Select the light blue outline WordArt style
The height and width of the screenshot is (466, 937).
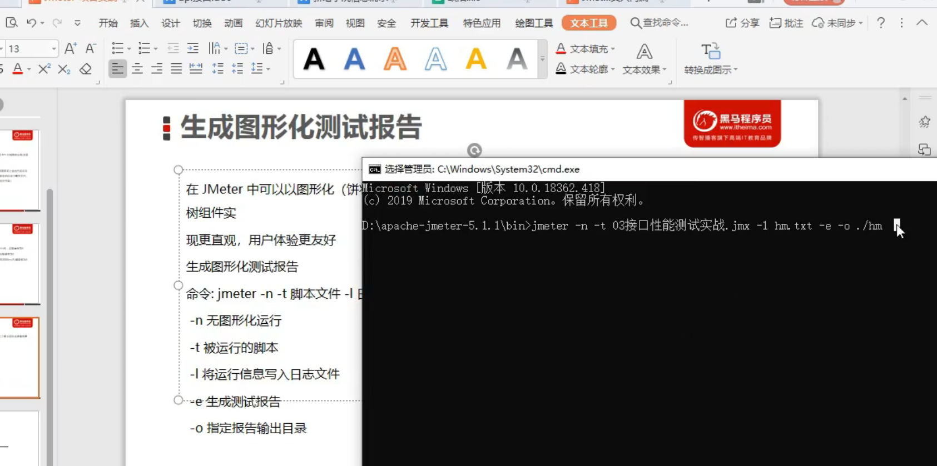coord(436,59)
